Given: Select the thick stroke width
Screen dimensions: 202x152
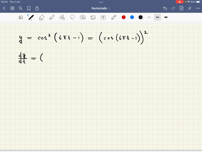Looking at the screenshot, I should point(166,17).
